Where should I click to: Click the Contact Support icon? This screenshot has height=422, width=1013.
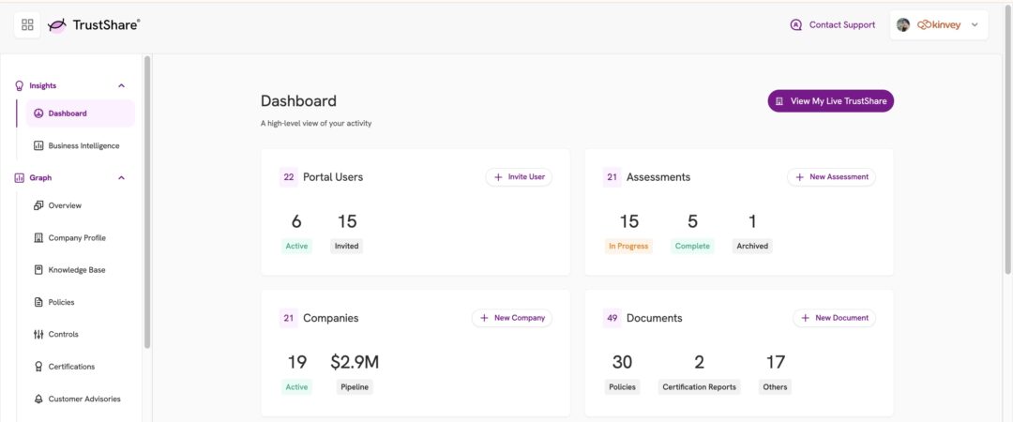click(x=796, y=25)
